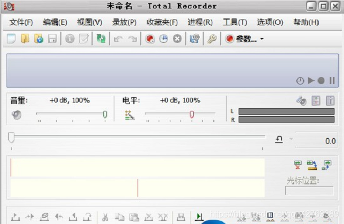Click the L channel level meter
Screen dimensions: 344x224
click(286, 111)
